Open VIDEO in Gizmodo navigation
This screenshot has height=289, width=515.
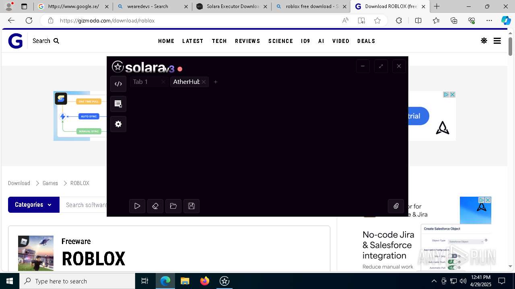341,41
